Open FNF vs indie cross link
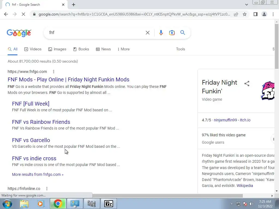Screen dimensions: 279x209 tap(34, 159)
